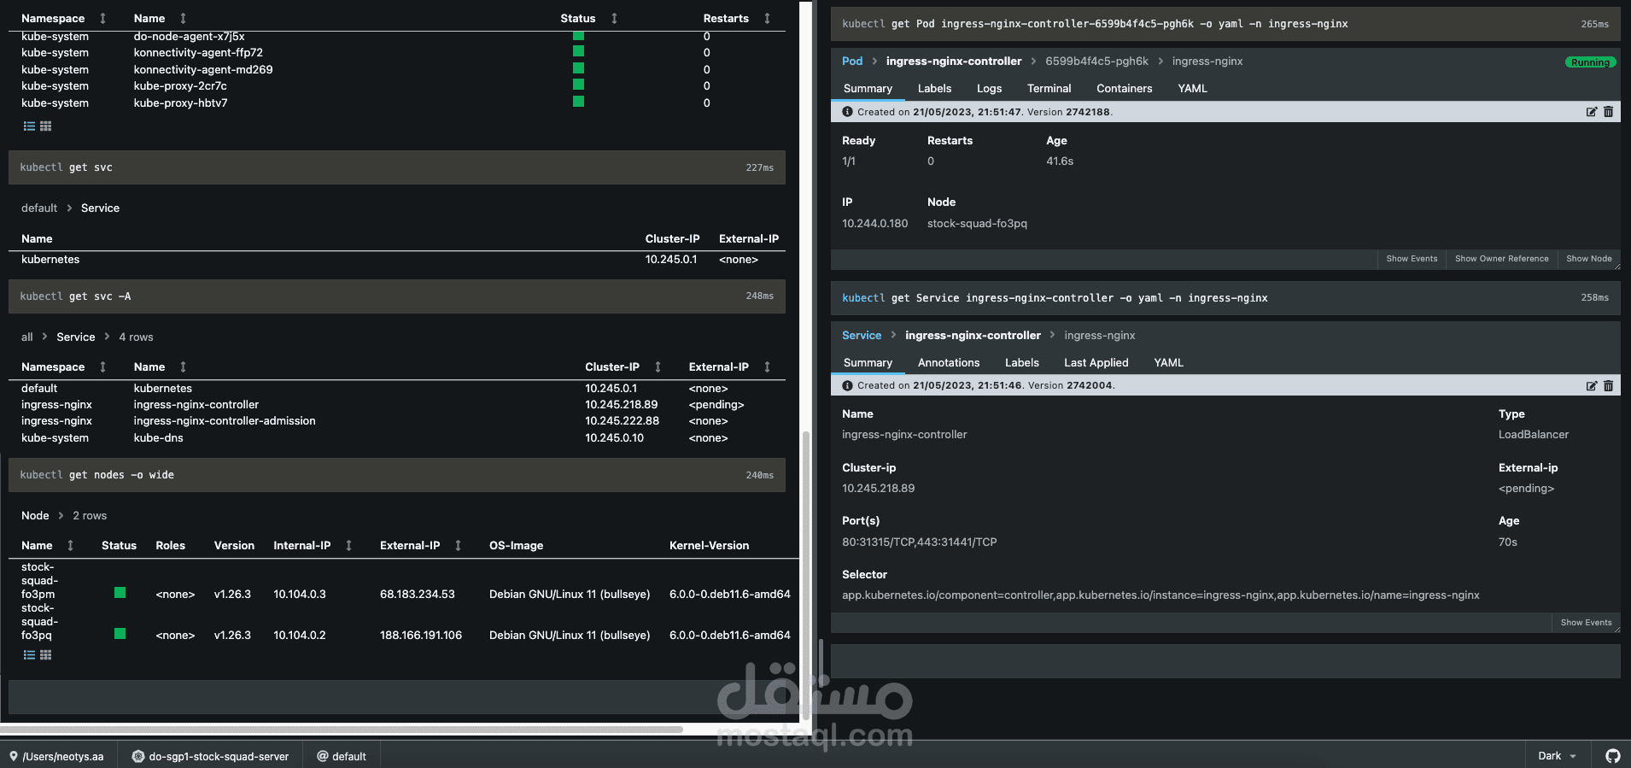Sort all-namespaces services table by Namespace

102,366
